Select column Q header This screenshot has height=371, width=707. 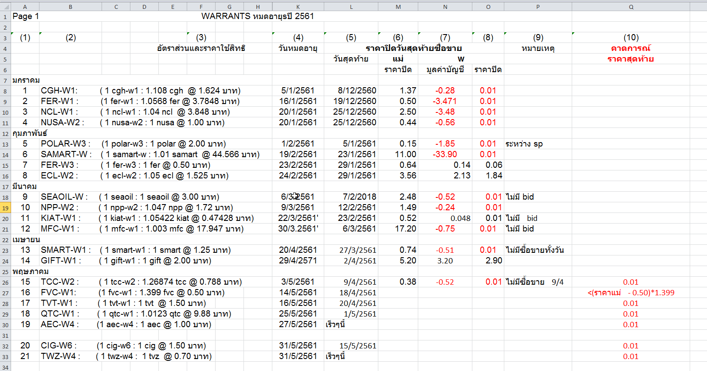point(631,7)
